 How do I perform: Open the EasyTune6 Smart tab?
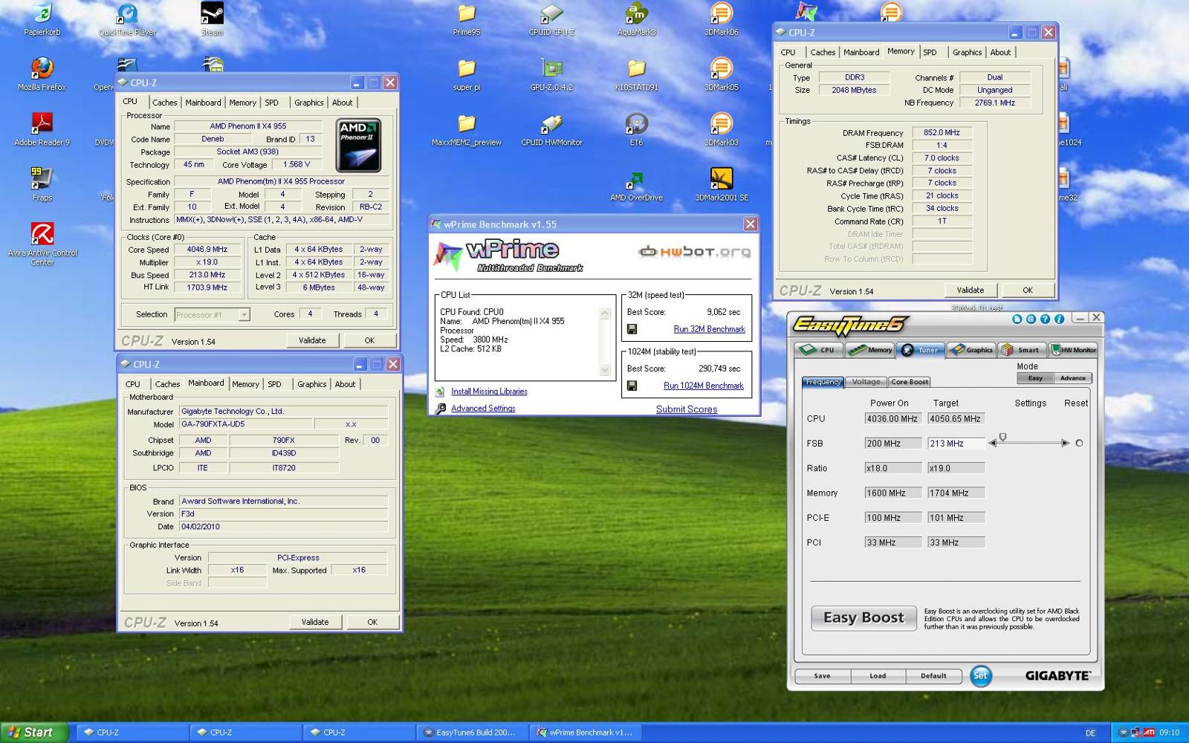(x=1023, y=350)
